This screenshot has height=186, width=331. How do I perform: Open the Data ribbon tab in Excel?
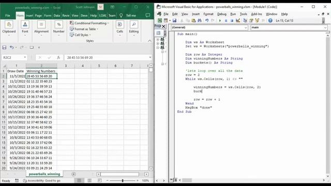56,16
